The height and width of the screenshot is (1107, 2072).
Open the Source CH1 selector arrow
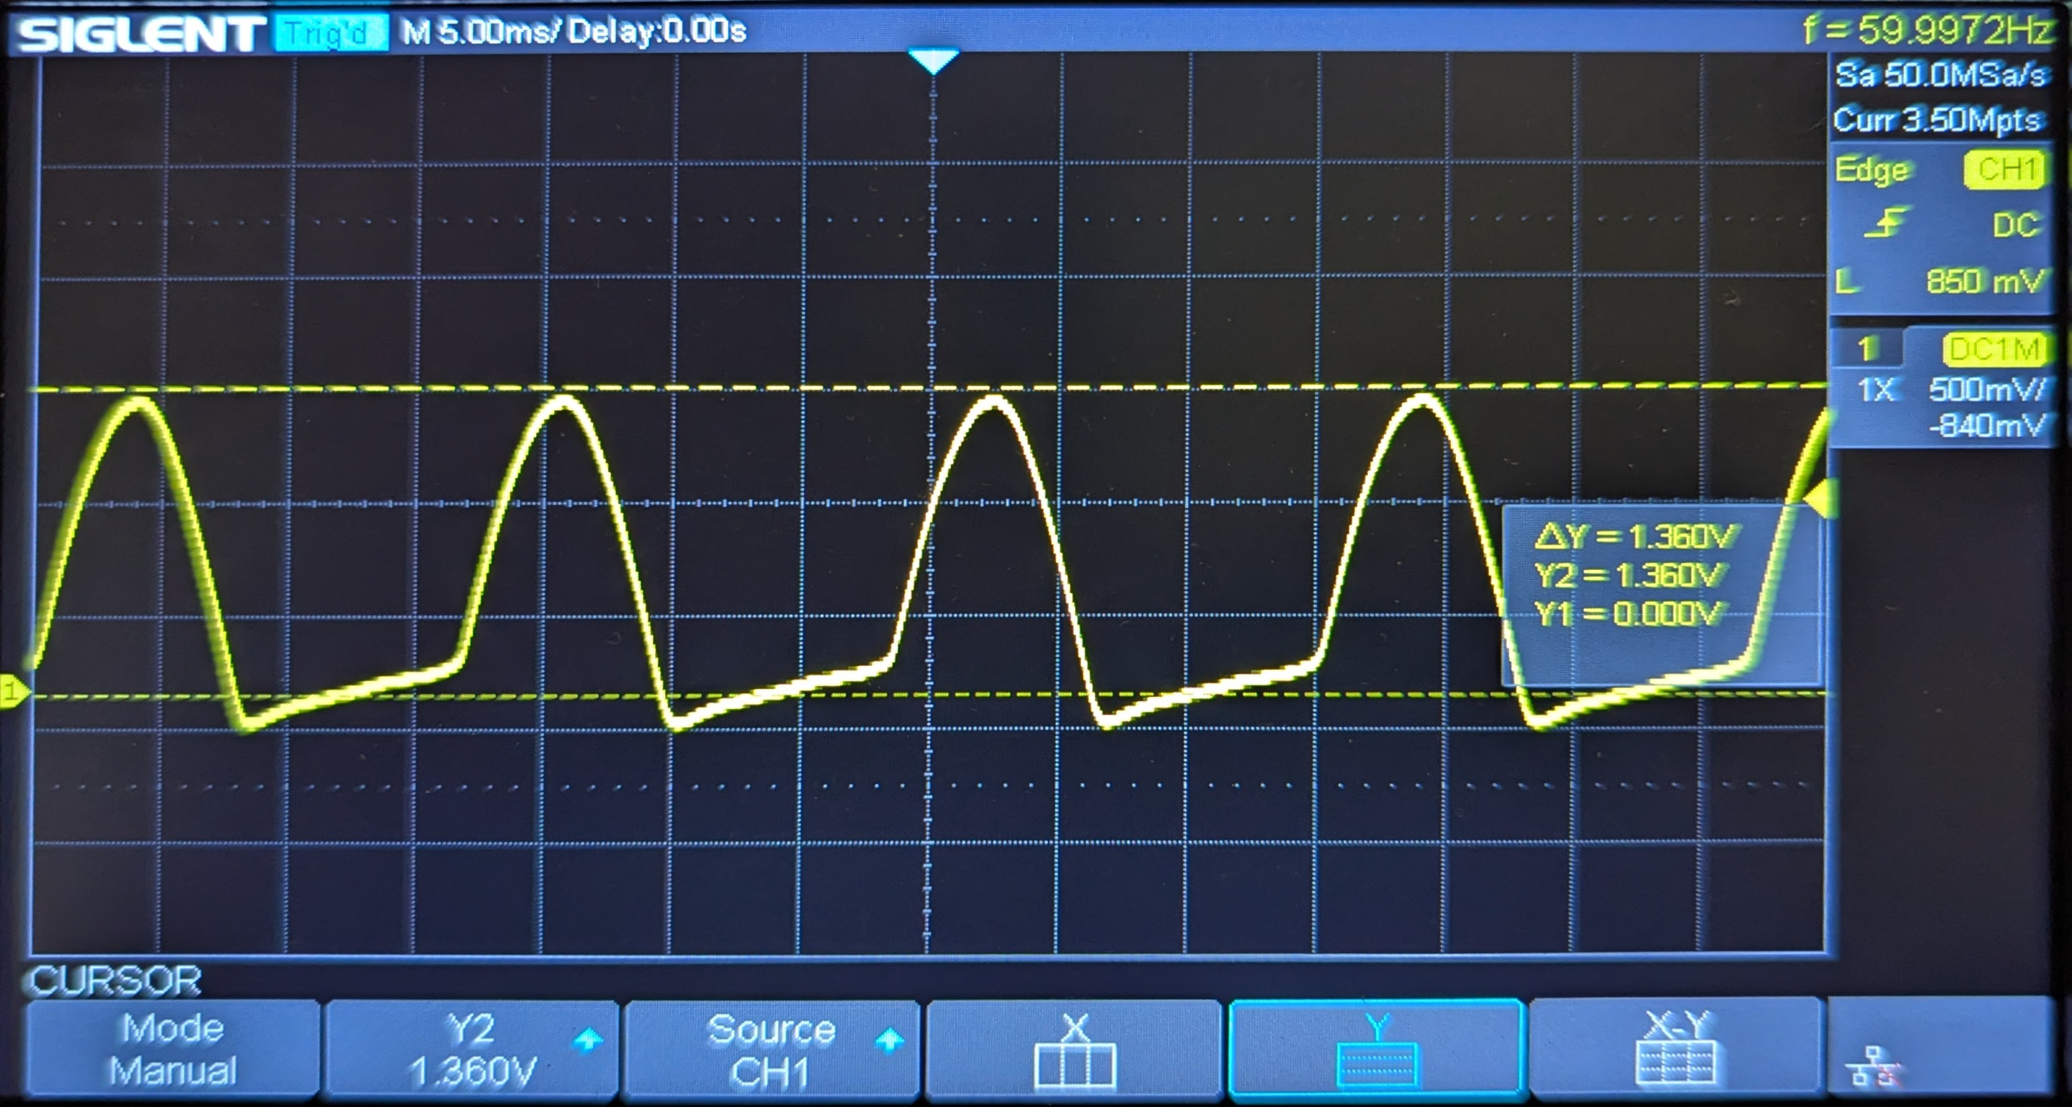point(889,1040)
